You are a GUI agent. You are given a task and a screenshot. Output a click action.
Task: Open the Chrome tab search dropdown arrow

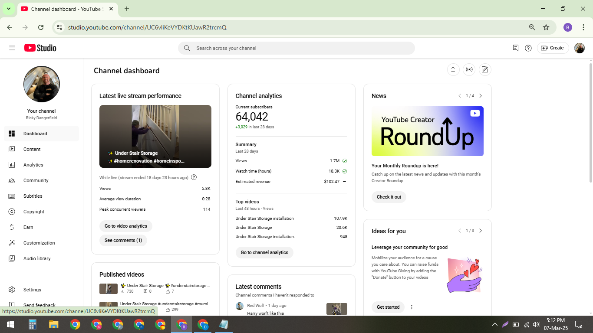[x=8, y=9]
